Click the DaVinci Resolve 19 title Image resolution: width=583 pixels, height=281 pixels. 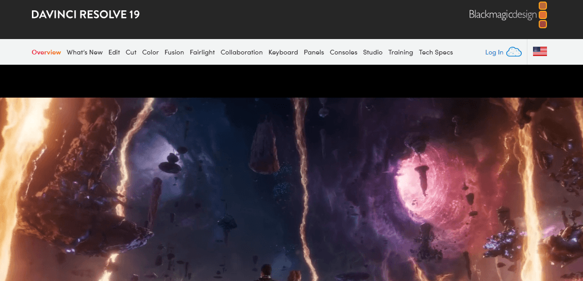(85, 14)
